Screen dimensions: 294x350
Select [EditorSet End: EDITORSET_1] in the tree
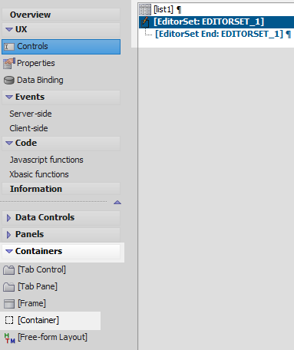coord(220,34)
